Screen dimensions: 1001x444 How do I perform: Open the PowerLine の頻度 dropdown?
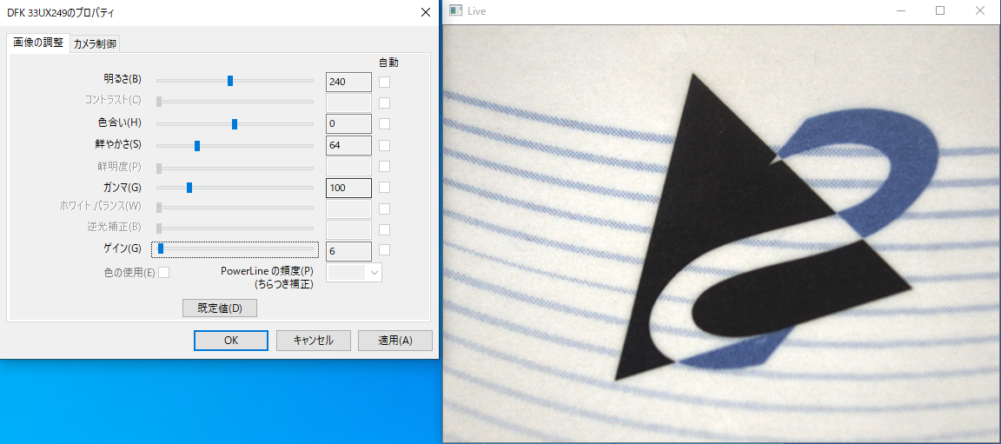355,273
